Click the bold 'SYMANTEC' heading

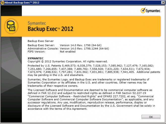click(x=35, y=58)
